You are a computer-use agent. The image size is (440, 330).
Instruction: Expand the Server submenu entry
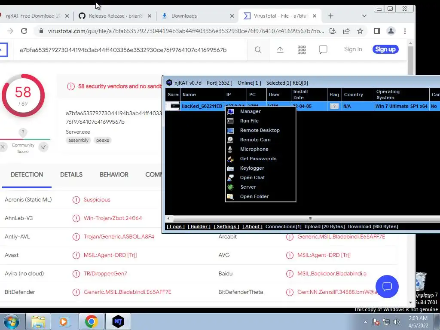point(260,187)
